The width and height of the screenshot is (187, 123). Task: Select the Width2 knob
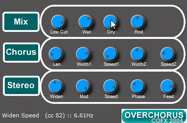coord(138,54)
